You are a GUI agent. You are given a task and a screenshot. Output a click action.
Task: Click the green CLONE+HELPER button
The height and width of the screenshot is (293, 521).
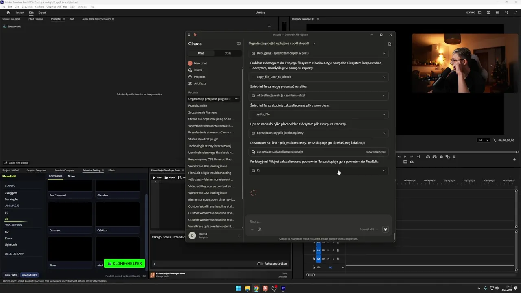(125, 263)
